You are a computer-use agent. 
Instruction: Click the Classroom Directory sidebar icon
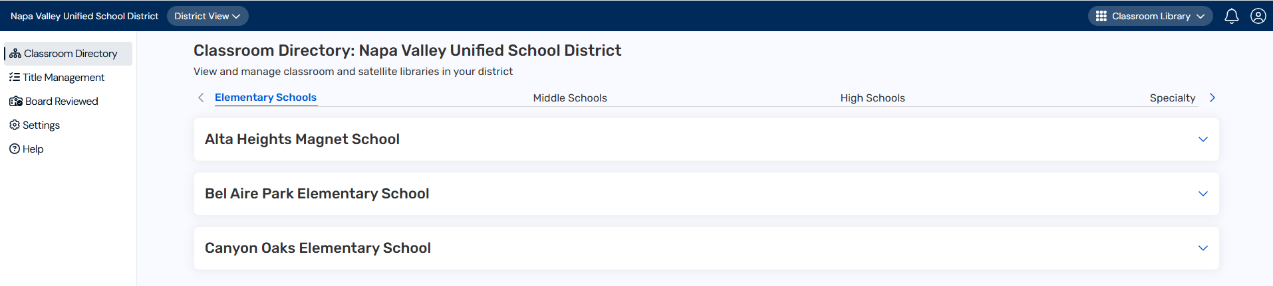[x=15, y=54]
